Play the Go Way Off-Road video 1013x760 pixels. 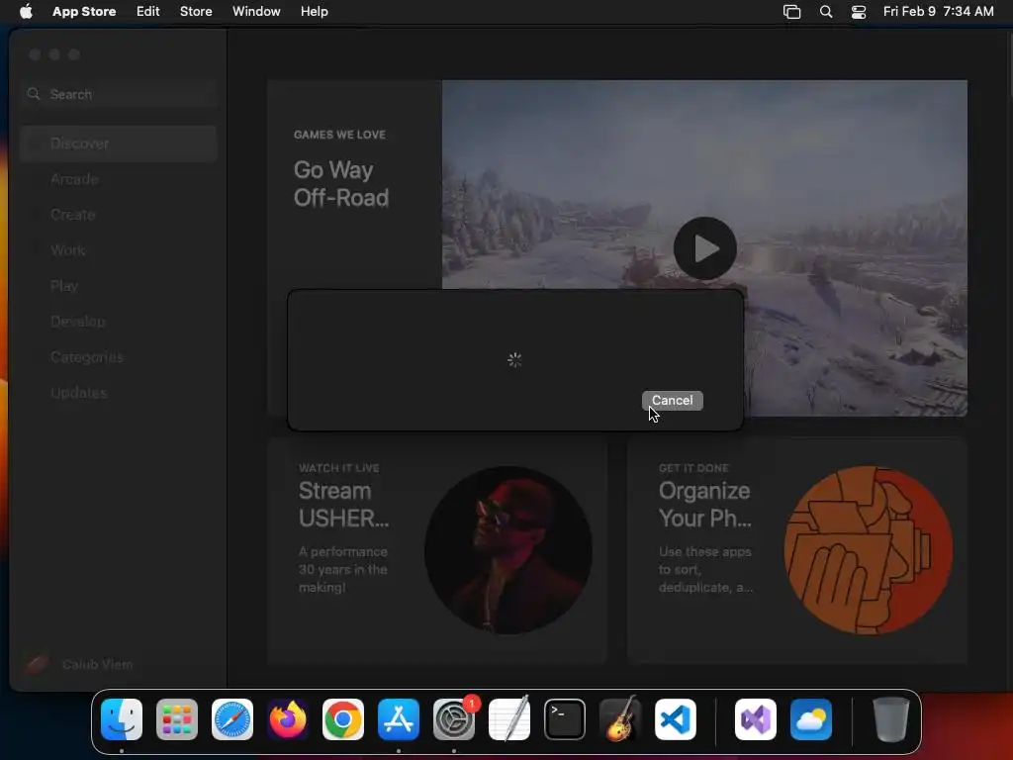[704, 248]
